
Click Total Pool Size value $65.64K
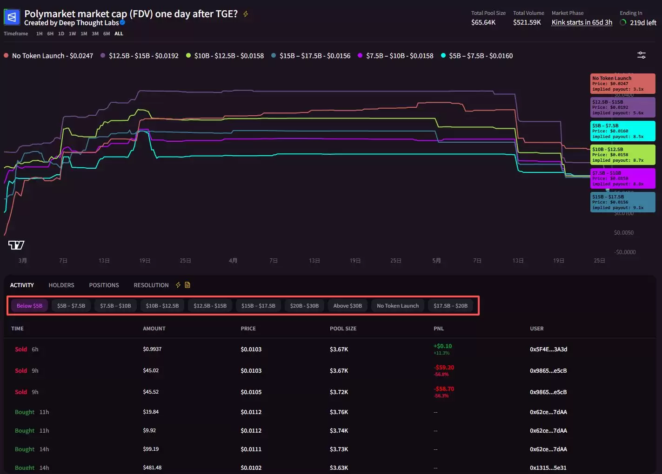pyautogui.click(x=483, y=22)
